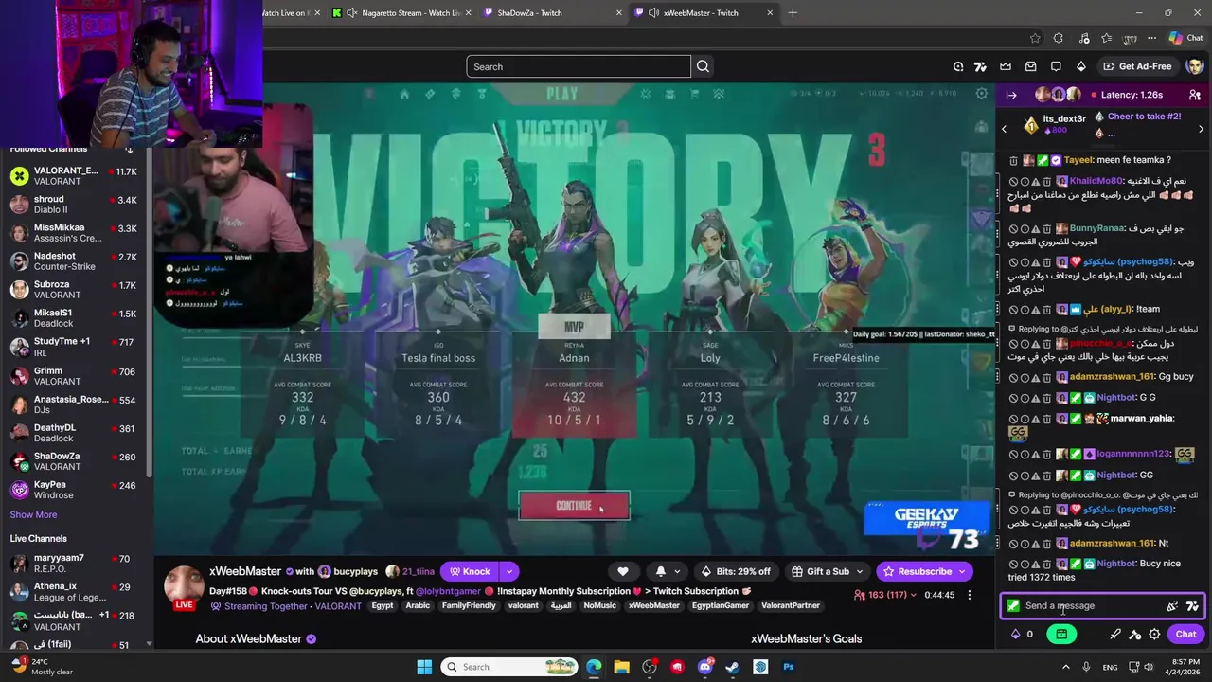
Task: Open Steam from the taskbar
Action: [x=732, y=667]
